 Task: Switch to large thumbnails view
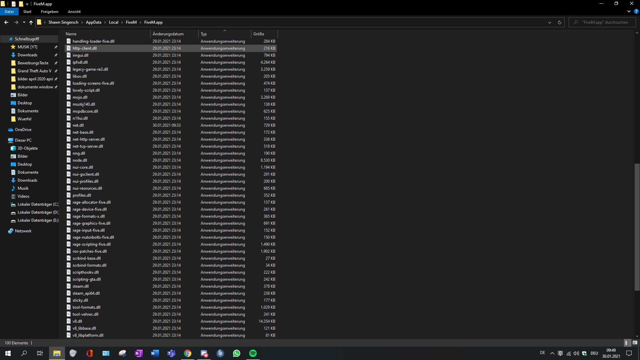pyautogui.click(x=635, y=343)
